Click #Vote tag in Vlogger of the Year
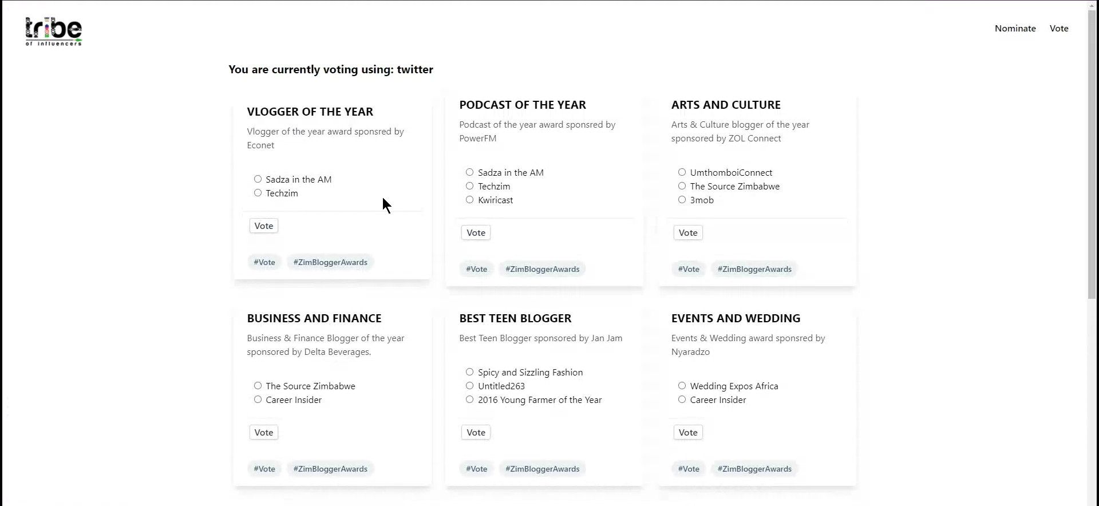Image resolution: width=1099 pixels, height=506 pixels. pyautogui.click(x=264, y=262)
